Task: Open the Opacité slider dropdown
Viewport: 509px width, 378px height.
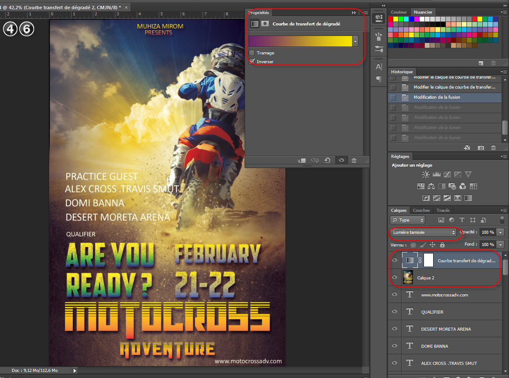Action: (501, 232)
